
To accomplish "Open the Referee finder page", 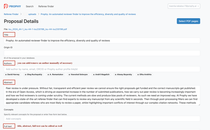I will click(46, 6).
